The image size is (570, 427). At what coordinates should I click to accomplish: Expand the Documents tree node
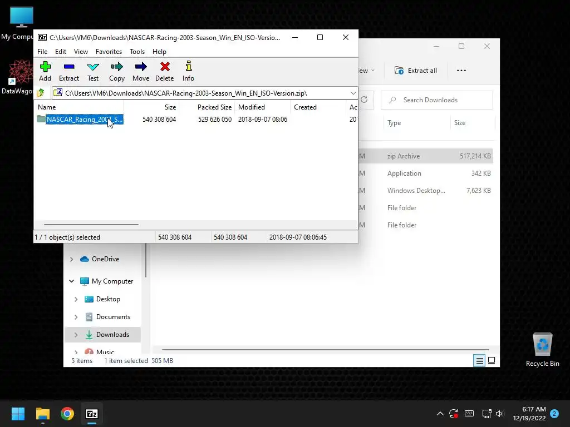pos(76,317)
